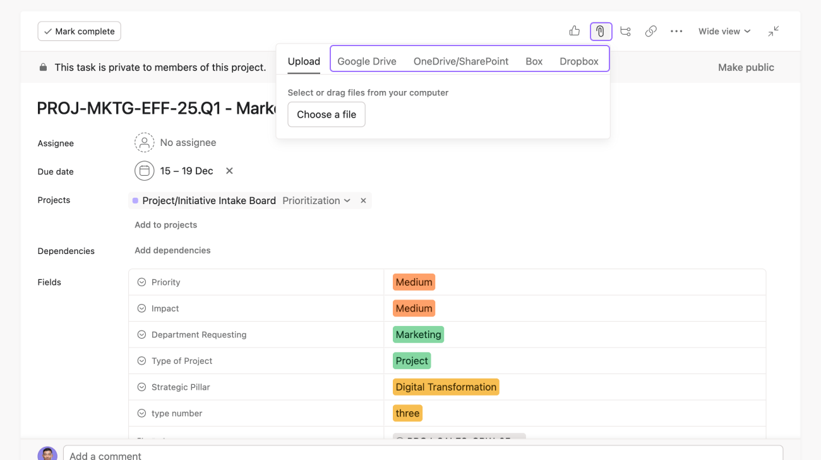
Task: Remove task from Project/Initiative Intake Board
Action: point(363,200)
